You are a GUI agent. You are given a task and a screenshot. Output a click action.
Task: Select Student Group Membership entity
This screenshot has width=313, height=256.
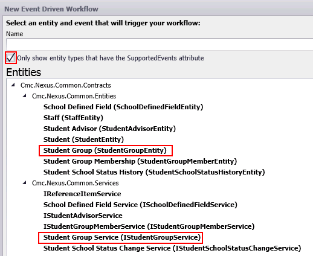(140, 161)
